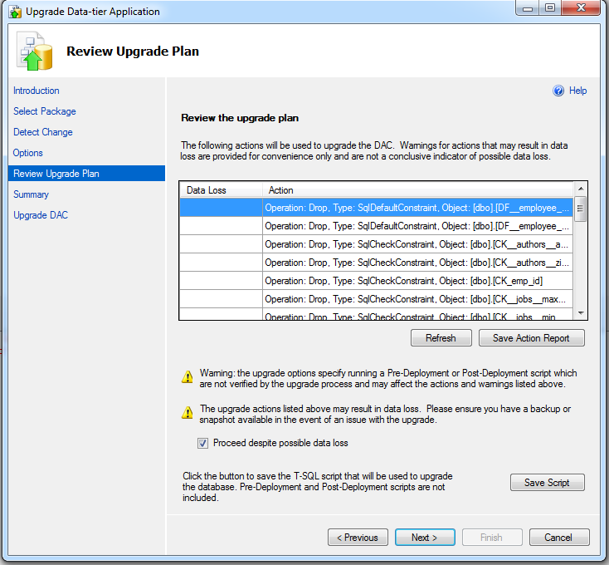Image resolution: width=609 pixels, height=565 pixels.
Task: Click the Cancel button
Action: click(559, 538)
